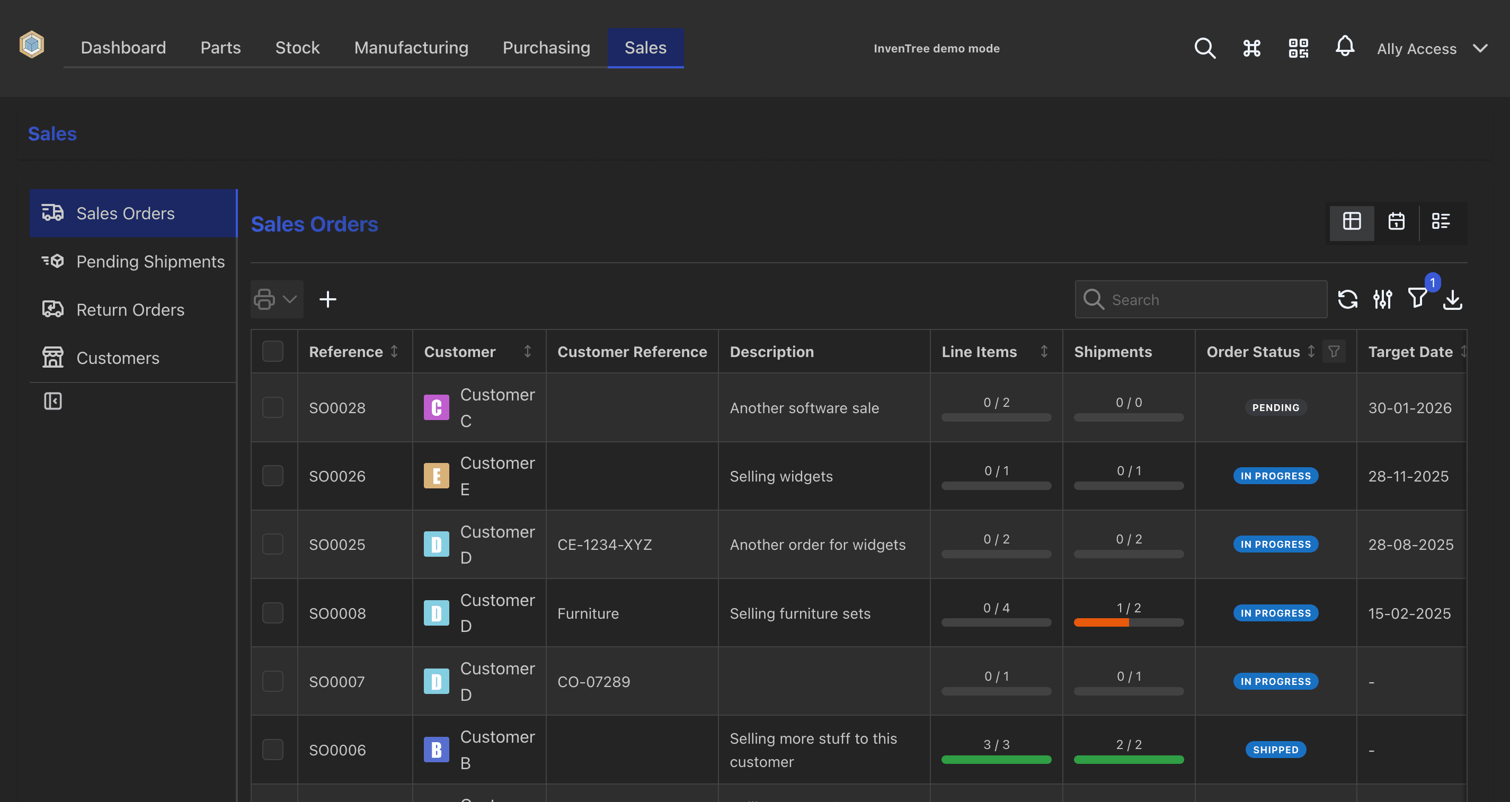Switch to parametric list view icon
Viewport: 1510px width, 802px height.
coord(1441,221)
